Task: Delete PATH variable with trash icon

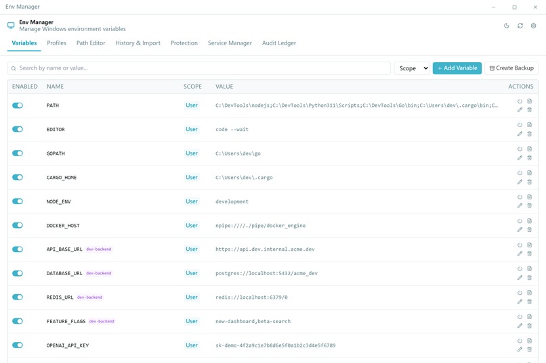Action: 529,110
